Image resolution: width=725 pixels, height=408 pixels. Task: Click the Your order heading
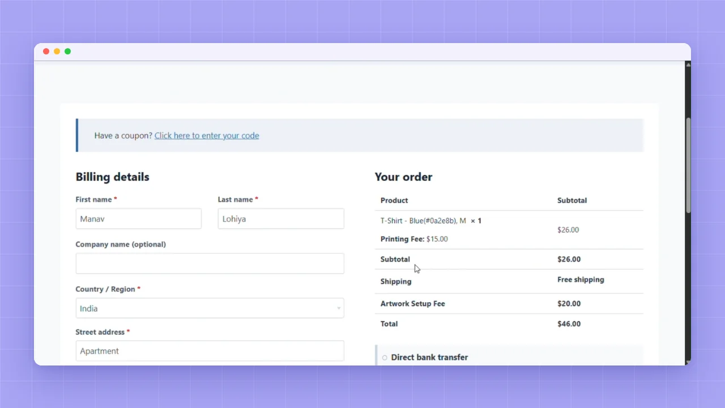point(403,177)
